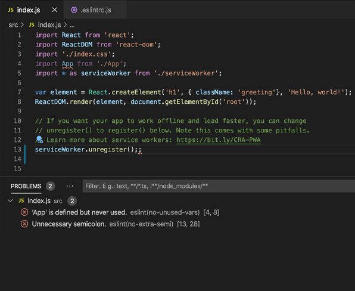Screen dimensions: 355x291
Task: Select the src breadcrumb segment
Action: (13, 25)
